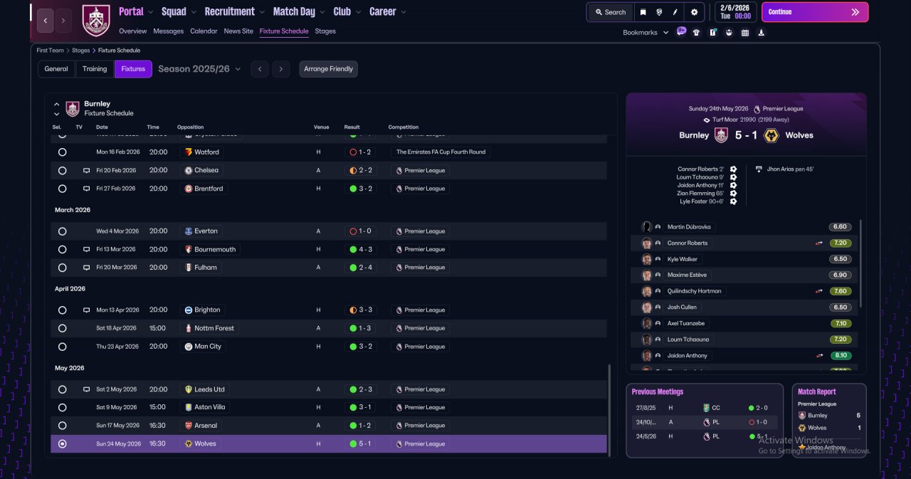Collapse the Burnley Fixture Schedule header chevrons

(x=57, y=109)
